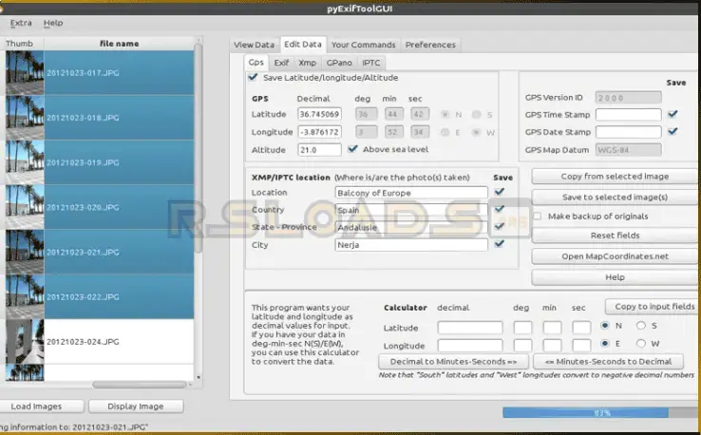Open the Extra menu
Screen dimensions: 701x435
[x=21, y=23]
